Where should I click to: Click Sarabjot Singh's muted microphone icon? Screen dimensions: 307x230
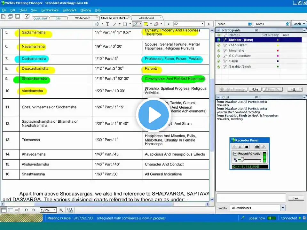click(225, 66)
